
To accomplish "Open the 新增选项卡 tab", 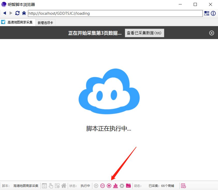I will [x=45, y=23].
